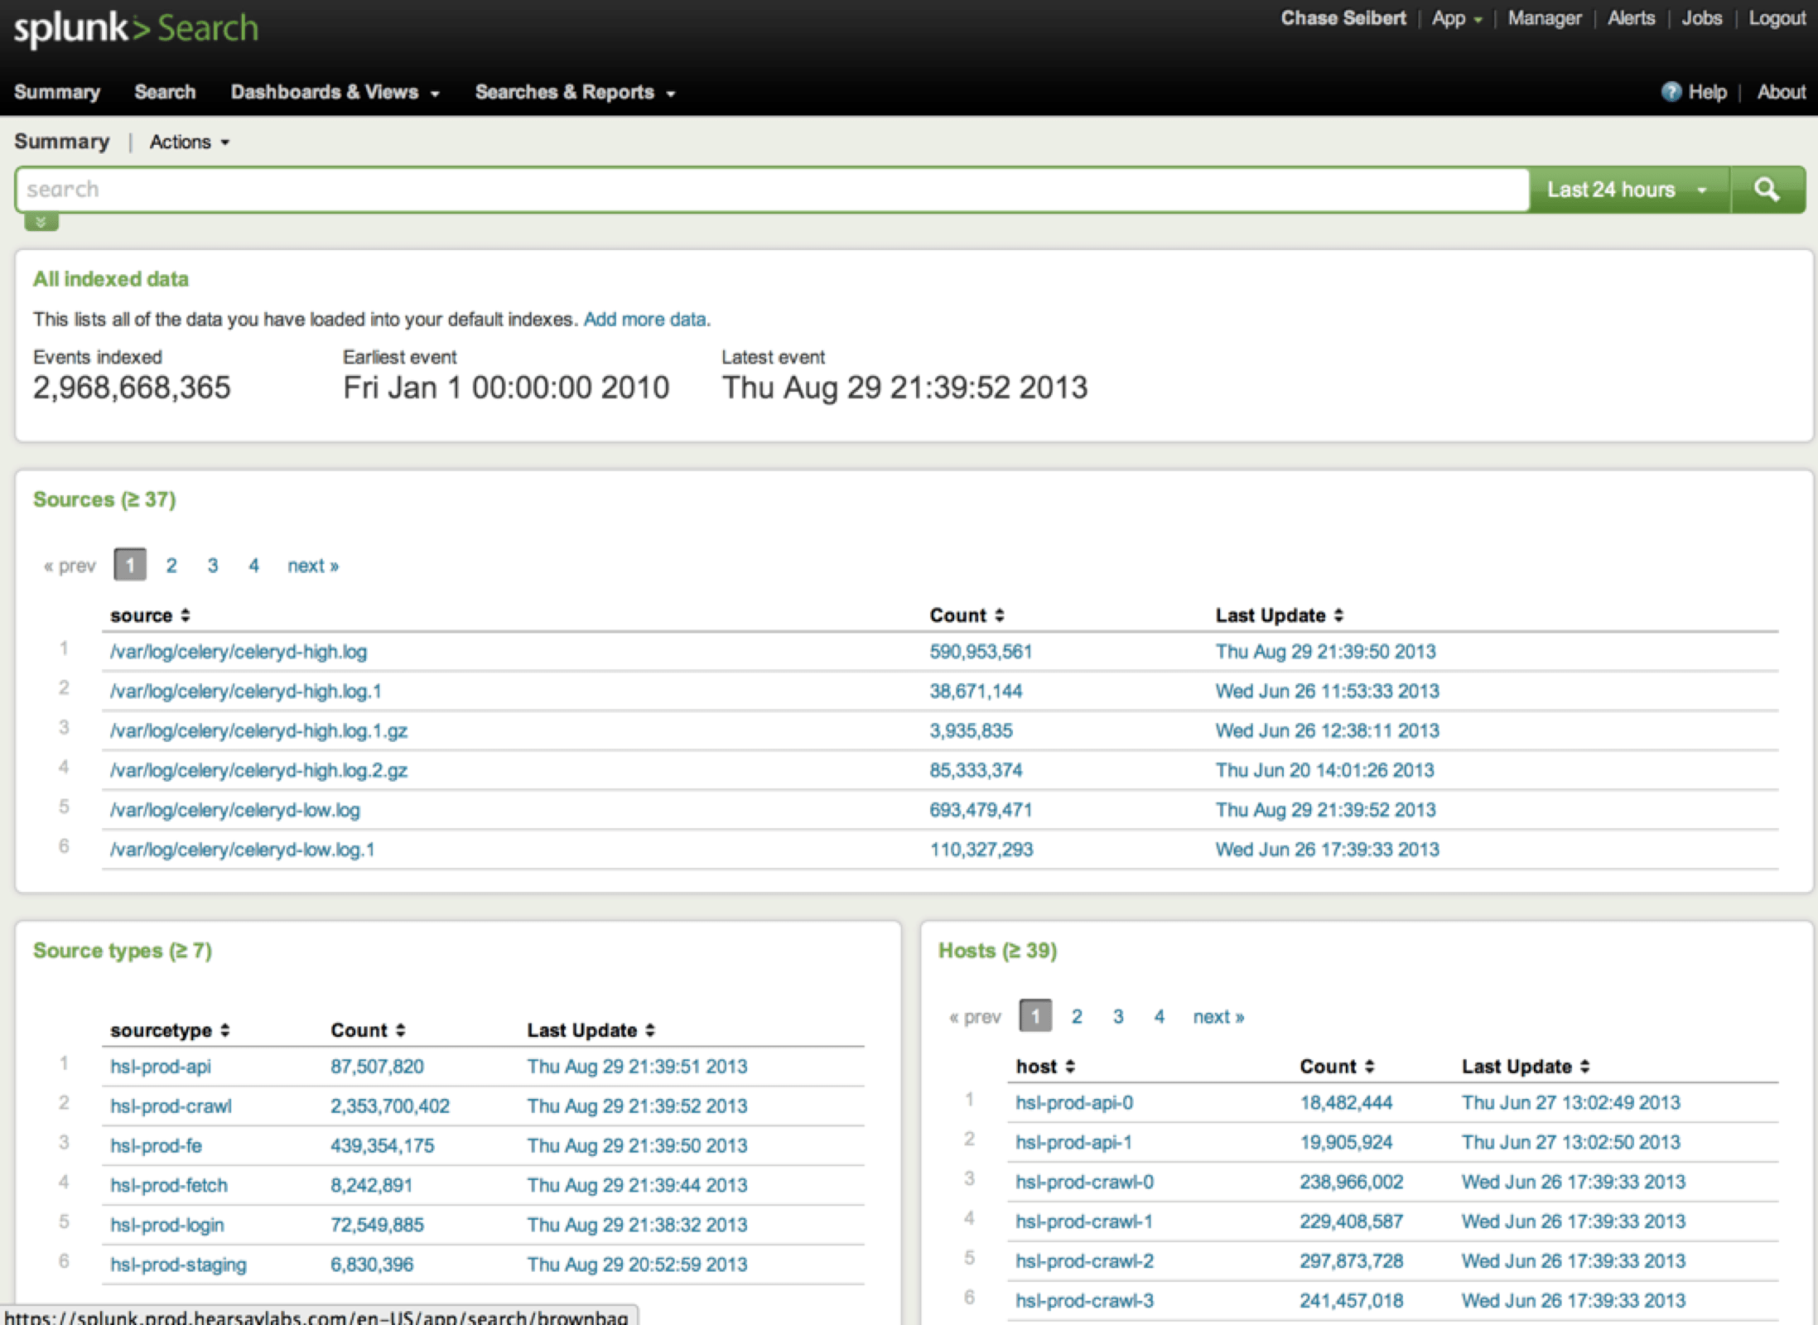
Task: Select the hsl-prod-crawl sourcetype
Action: (170, 1106)
